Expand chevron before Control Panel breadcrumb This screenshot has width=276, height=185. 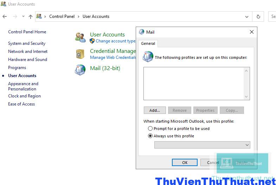click(45, 16)
